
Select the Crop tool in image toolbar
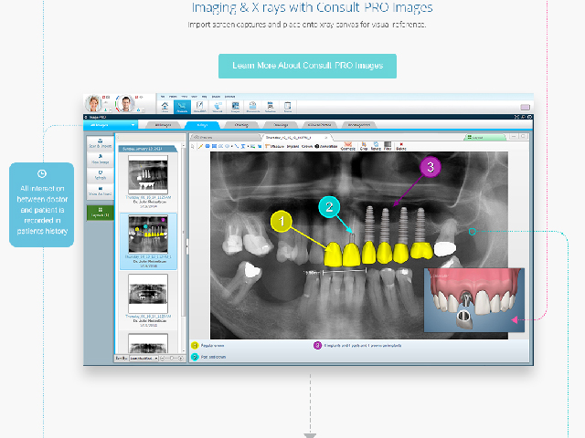(363, 146)
